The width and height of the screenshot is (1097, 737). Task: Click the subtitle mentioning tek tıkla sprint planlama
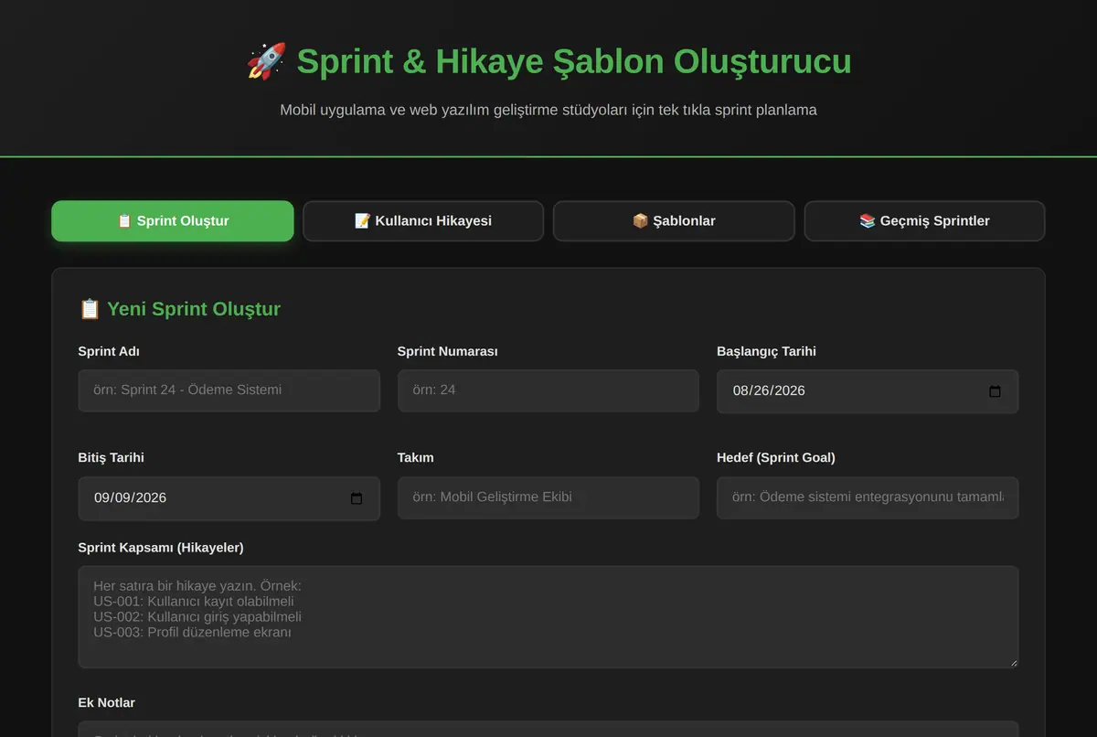click(x=548, y=110)
